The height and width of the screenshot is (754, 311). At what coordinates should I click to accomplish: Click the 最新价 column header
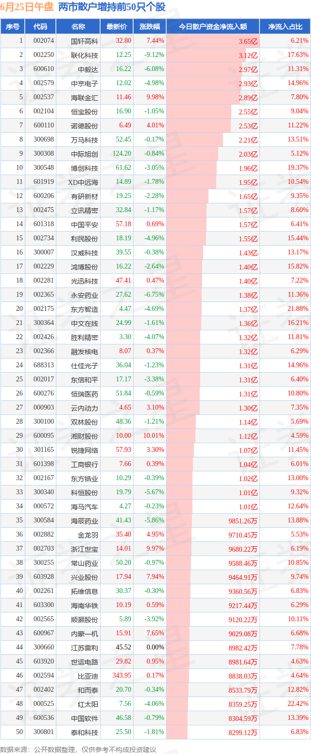coord(117,27)
